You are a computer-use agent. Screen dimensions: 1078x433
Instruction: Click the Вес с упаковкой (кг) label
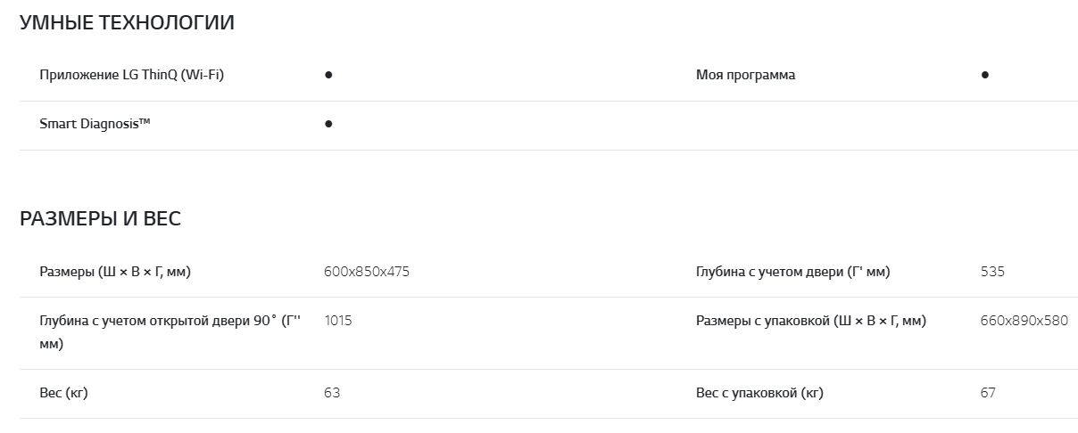click(759, 393)
